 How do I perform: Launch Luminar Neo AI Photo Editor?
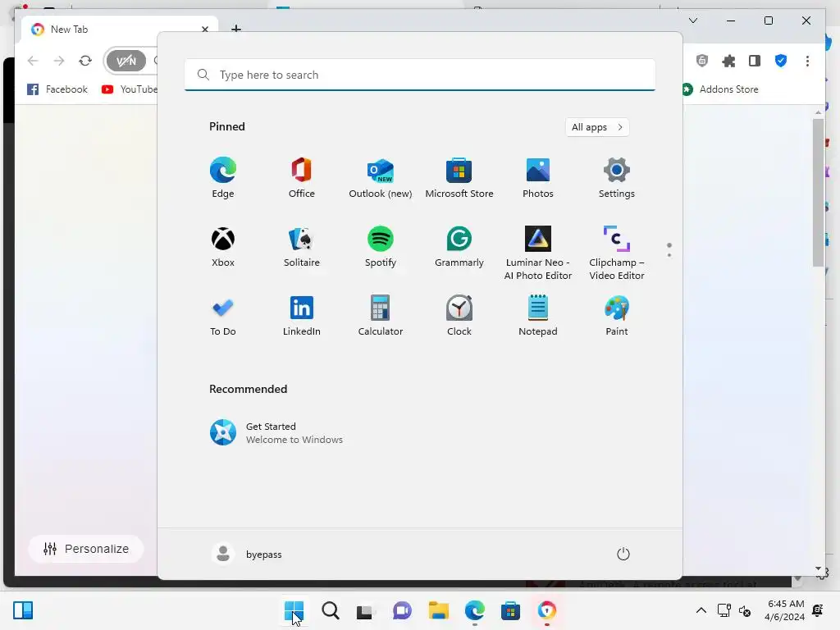click(x=538, y=253)
